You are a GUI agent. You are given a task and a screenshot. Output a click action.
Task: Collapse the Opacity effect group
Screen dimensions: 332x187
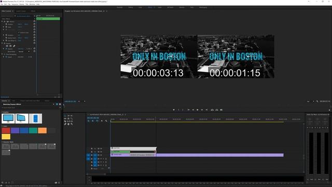[x=2, y=43]
